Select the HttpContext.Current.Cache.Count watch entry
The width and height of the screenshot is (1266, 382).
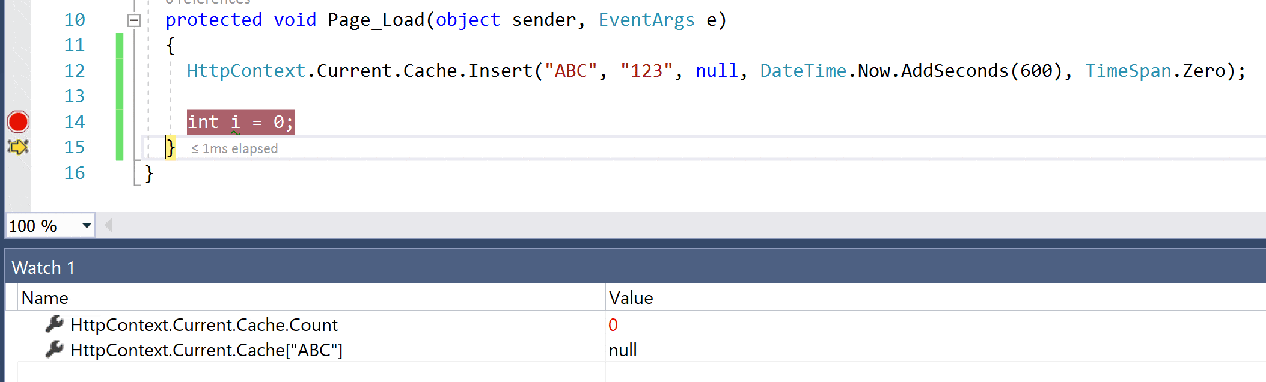click(204, 325)
